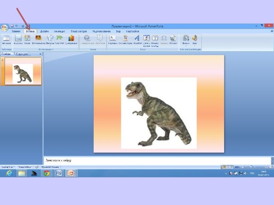
Task: Expand the Таблица dropdown arrow
Action: [x=6, y=46]
